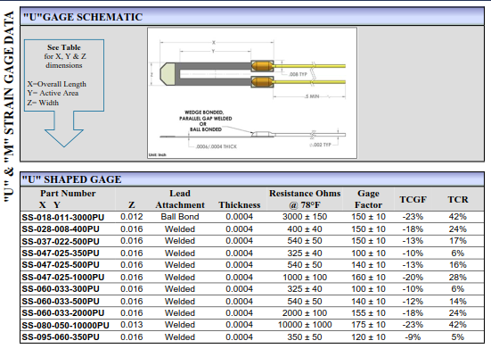Click the Thickness column header
This screenshot has width=491, height=349.
tap(240, 204)
